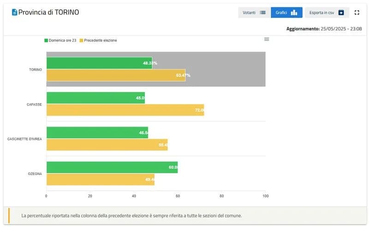The image size is (369, 227).
Task: Click the document icon beside Provincia di TORINO
Action: pos(14,12)
